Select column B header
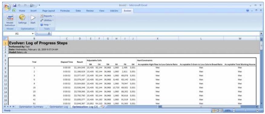The height and width of the screenshot is (114, 265). point(34,39)
